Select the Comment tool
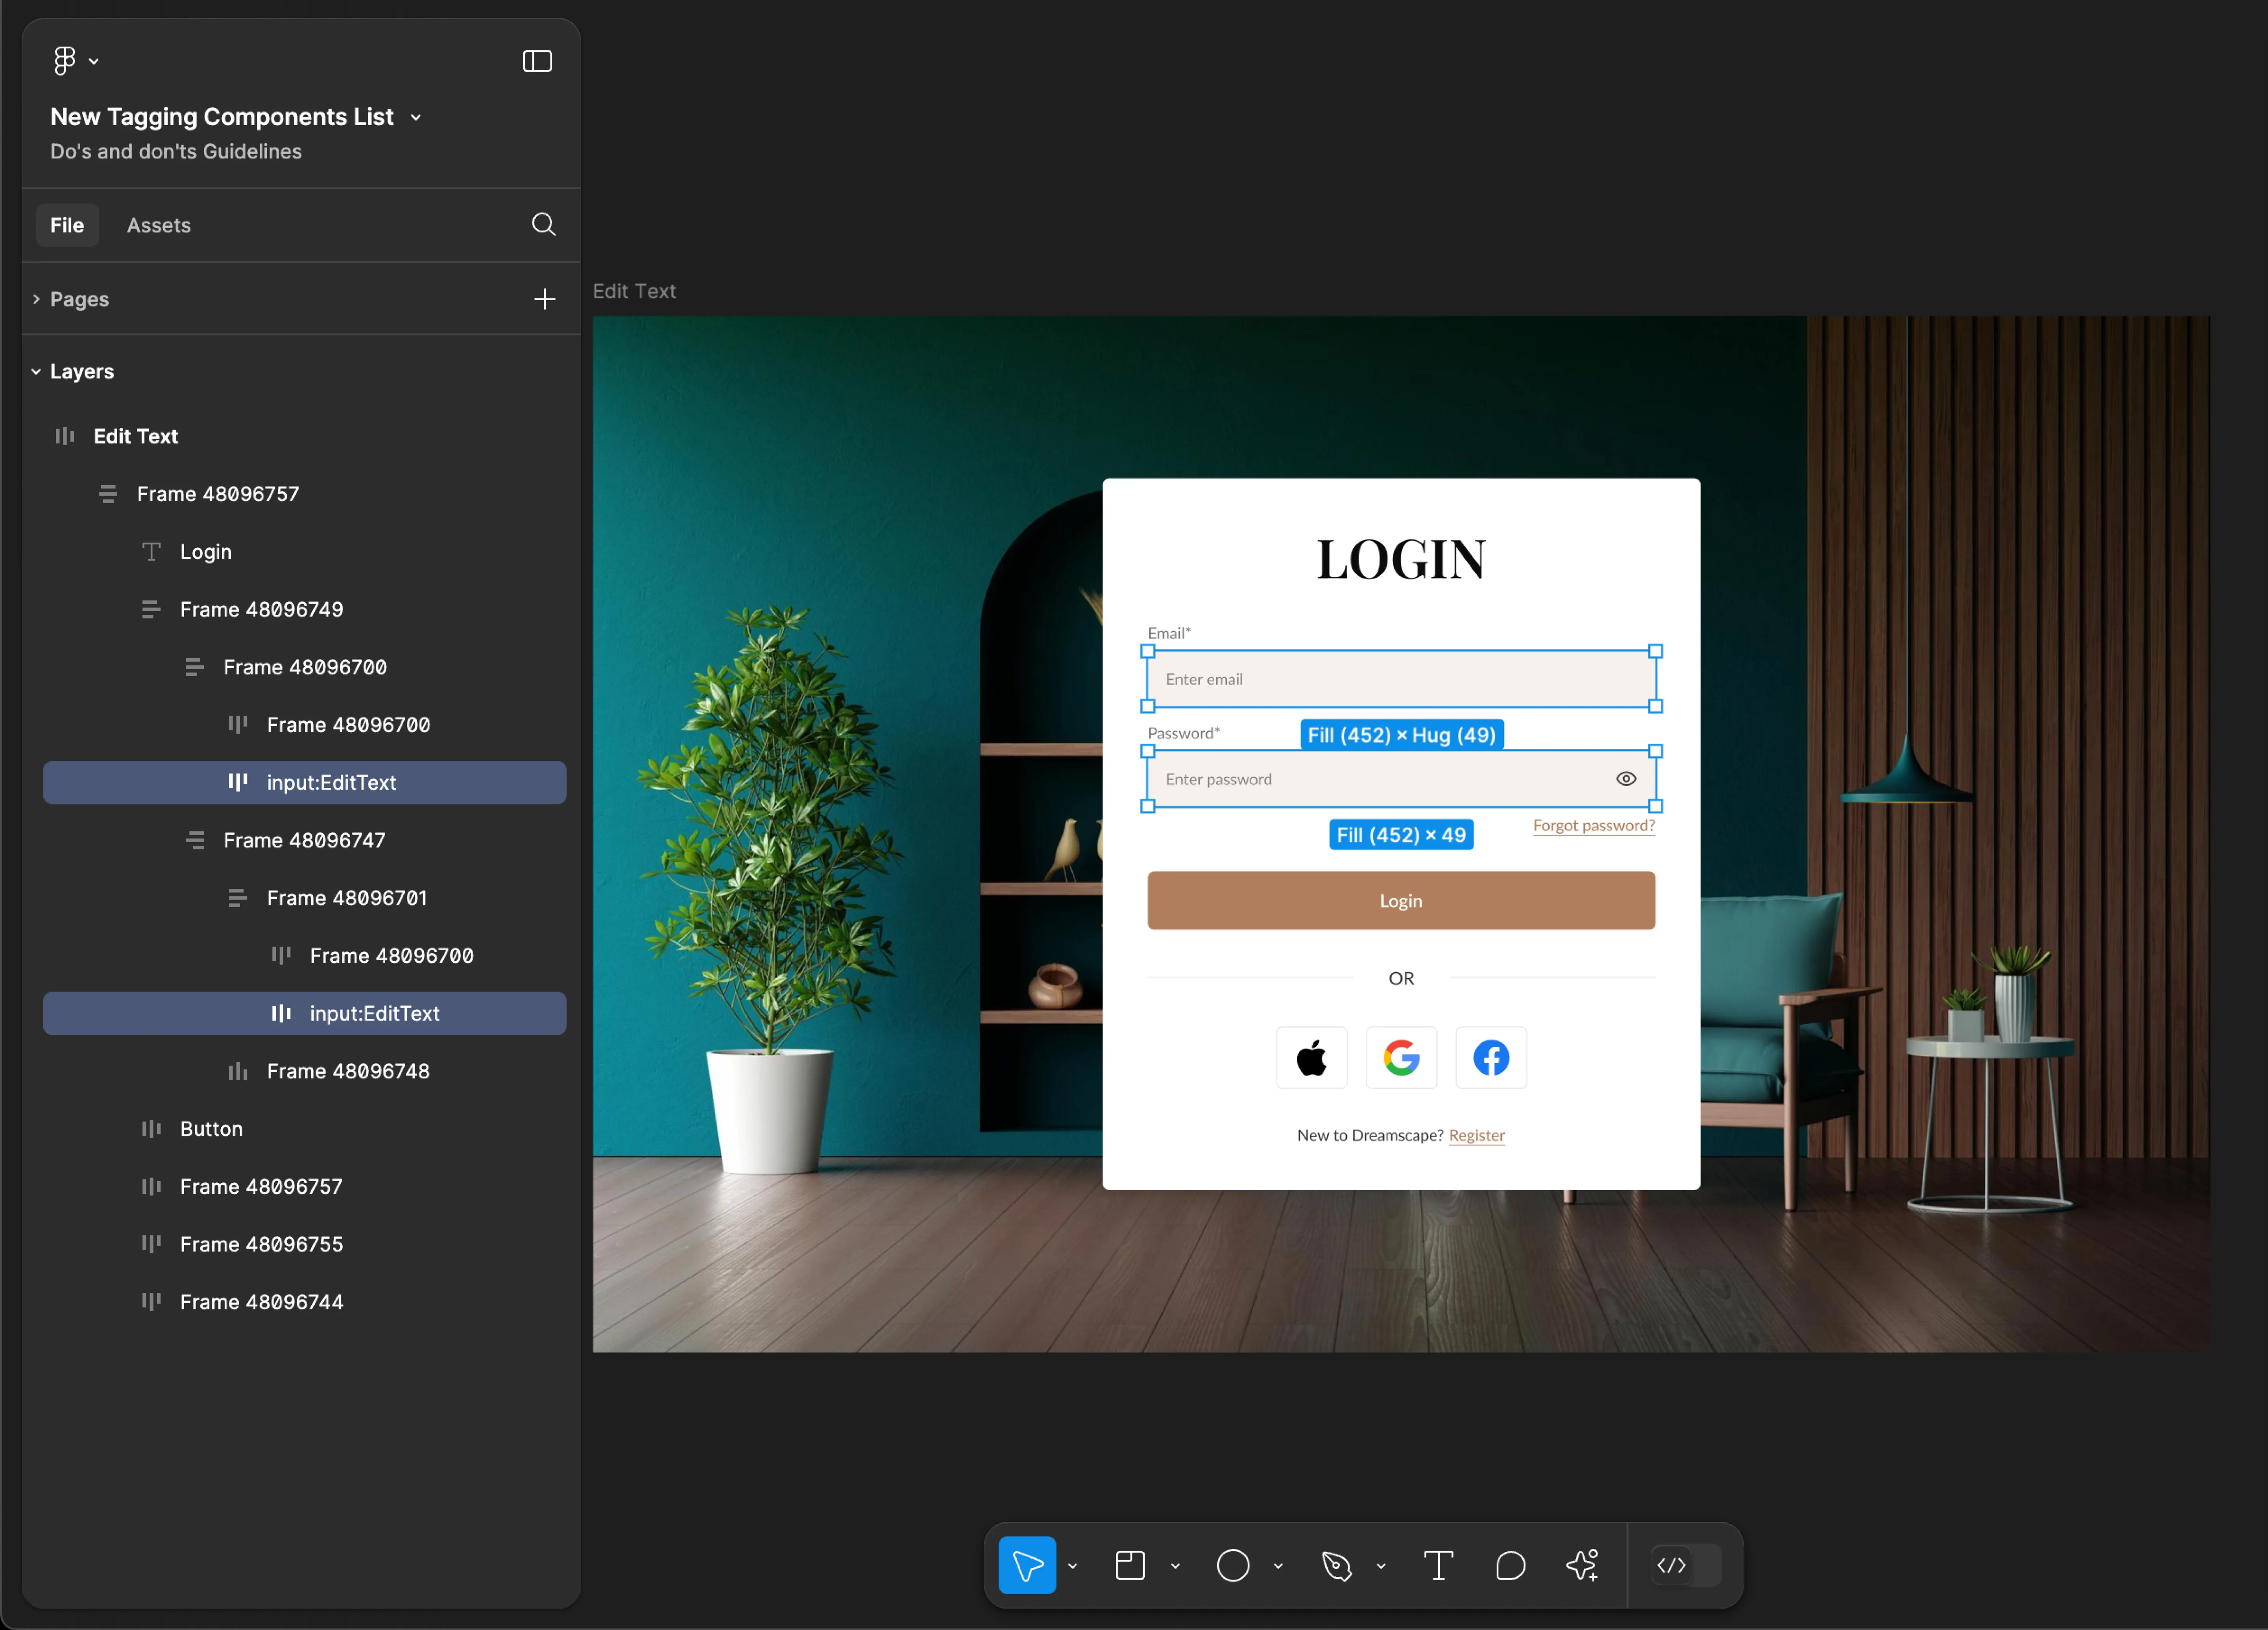This screenshot has height=1630, width=2268. coord(1510,1565)
